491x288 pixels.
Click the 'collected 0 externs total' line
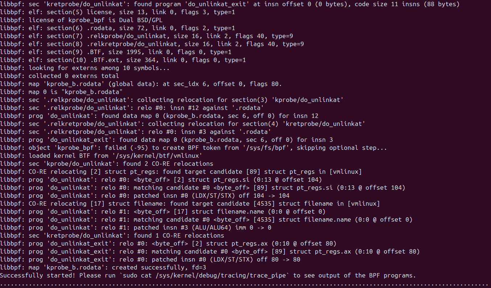pos(74,76)
